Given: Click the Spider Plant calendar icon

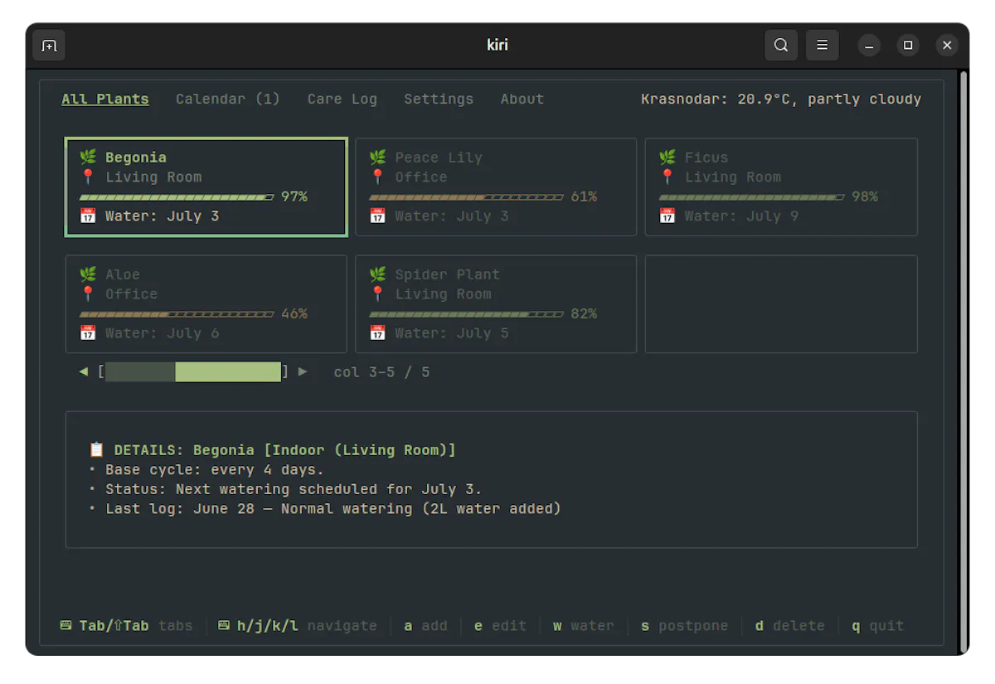Looking at the screenshot, I should click(378, 332).
